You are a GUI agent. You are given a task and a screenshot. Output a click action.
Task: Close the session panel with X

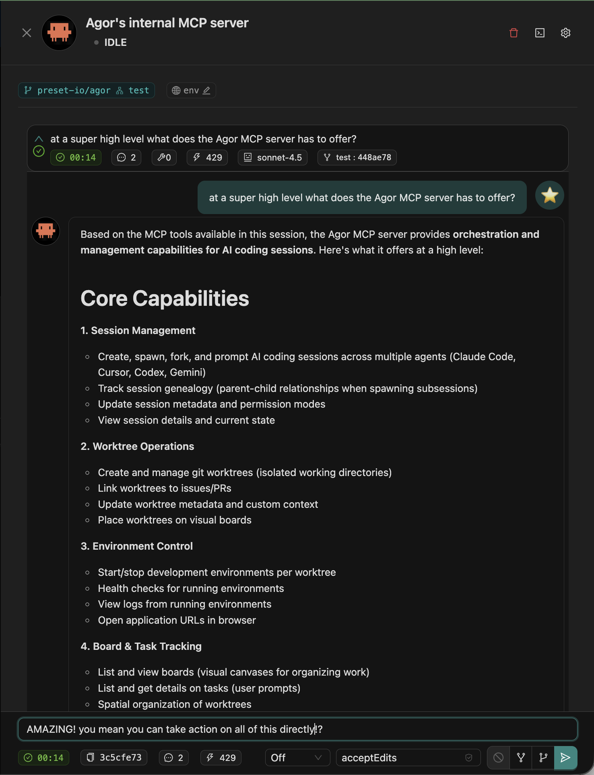(27, 33)
